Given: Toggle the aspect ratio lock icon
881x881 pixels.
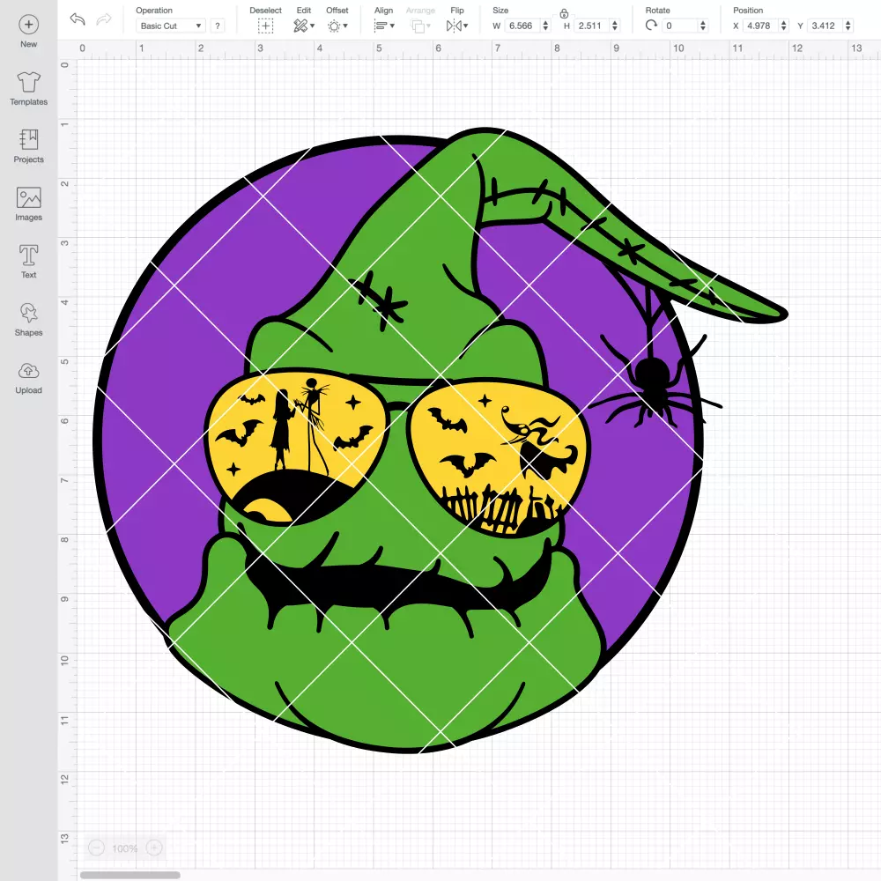Looking at the screenshot, I should [x=564, y=13].
